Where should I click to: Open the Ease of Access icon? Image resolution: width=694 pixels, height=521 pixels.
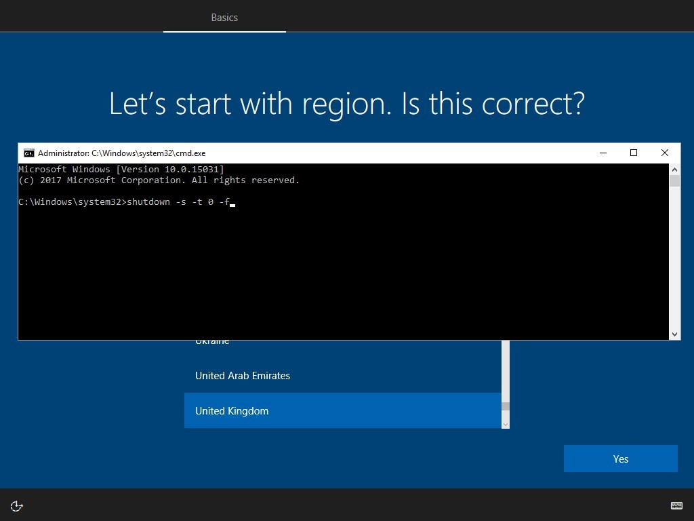(17, 505)
